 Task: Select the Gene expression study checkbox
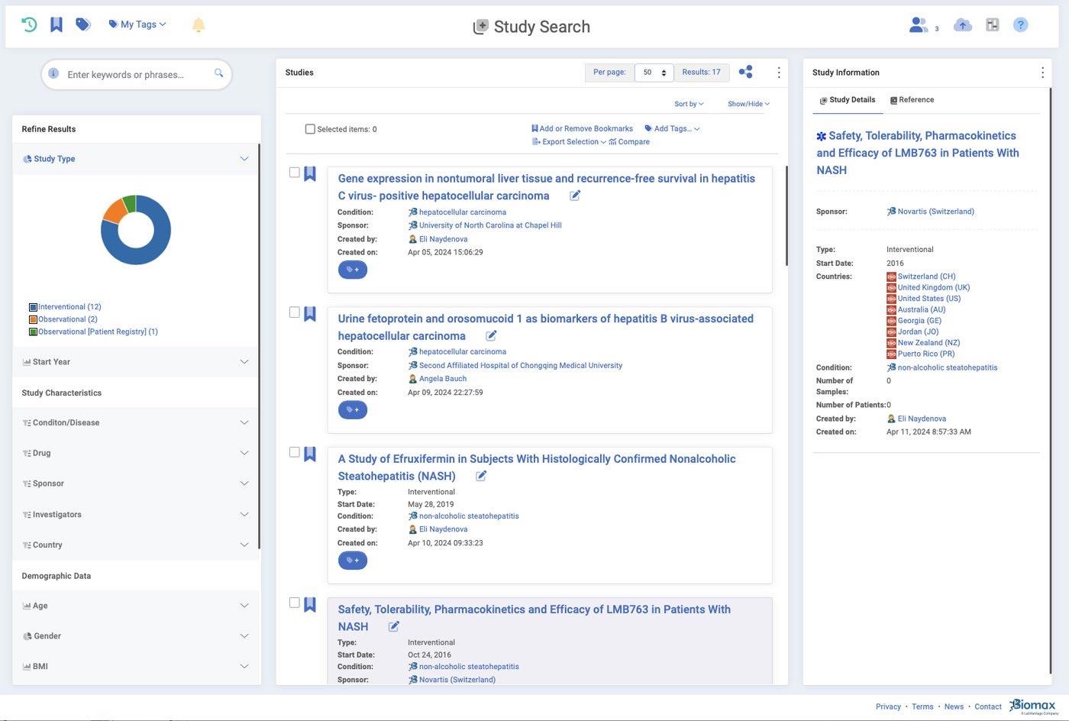294,173
